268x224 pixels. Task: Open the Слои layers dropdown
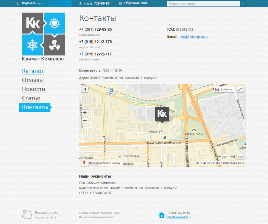(x=224, y=89)
